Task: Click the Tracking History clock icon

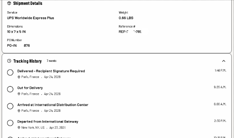Action: click(x=9, y=61)
